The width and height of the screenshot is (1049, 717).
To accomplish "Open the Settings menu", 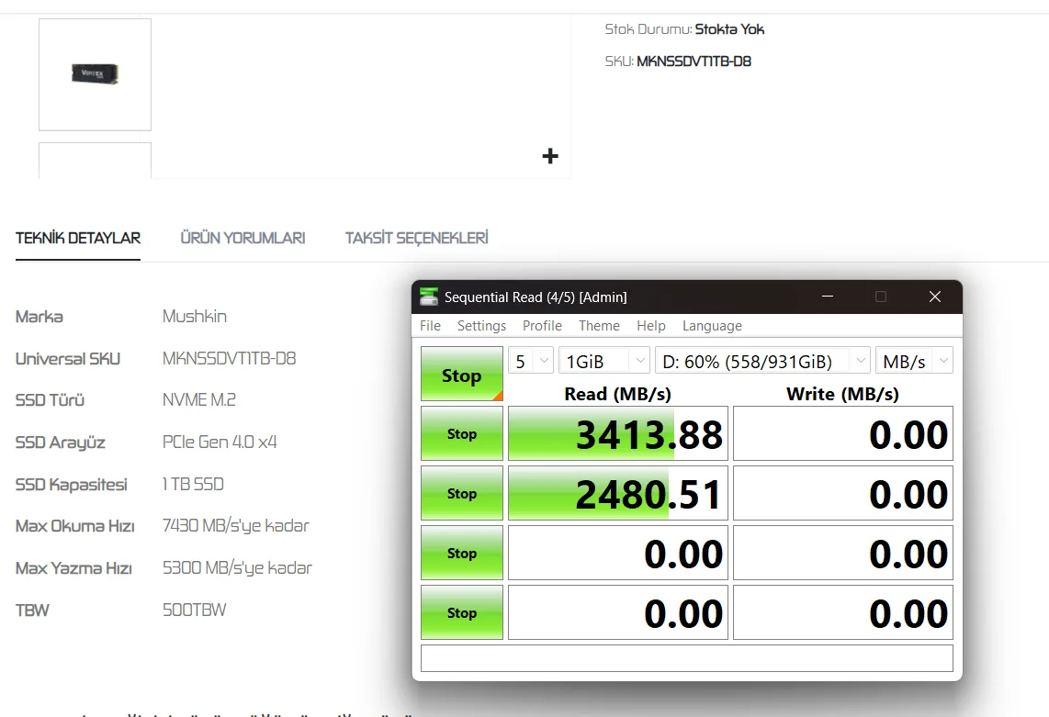I will pyautogui.click(x=481, y=326).
